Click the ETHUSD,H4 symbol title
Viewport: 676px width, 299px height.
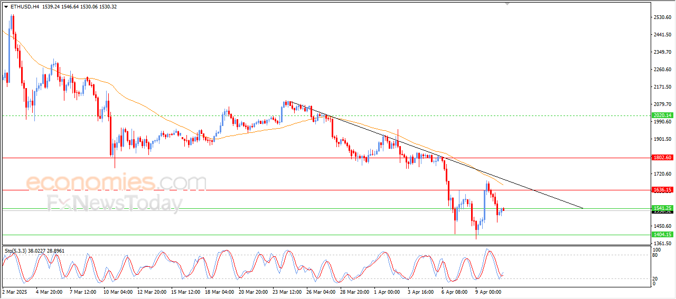click(x=25, y=7)
